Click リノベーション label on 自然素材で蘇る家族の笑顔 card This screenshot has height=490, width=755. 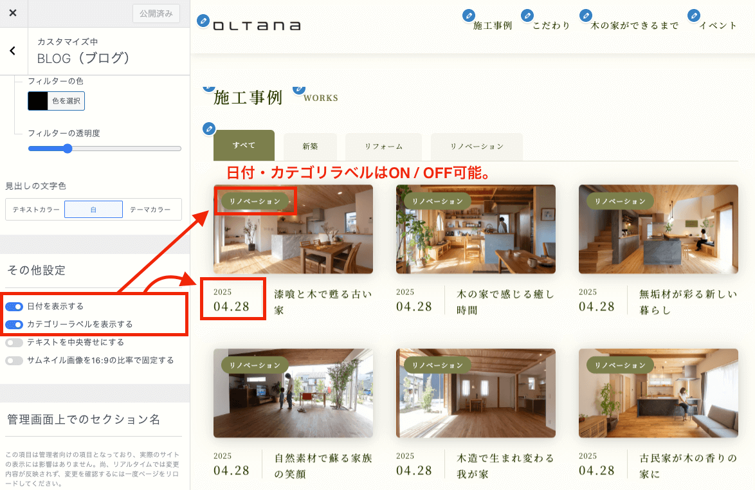pyautogui.click(x=255, y=365)
